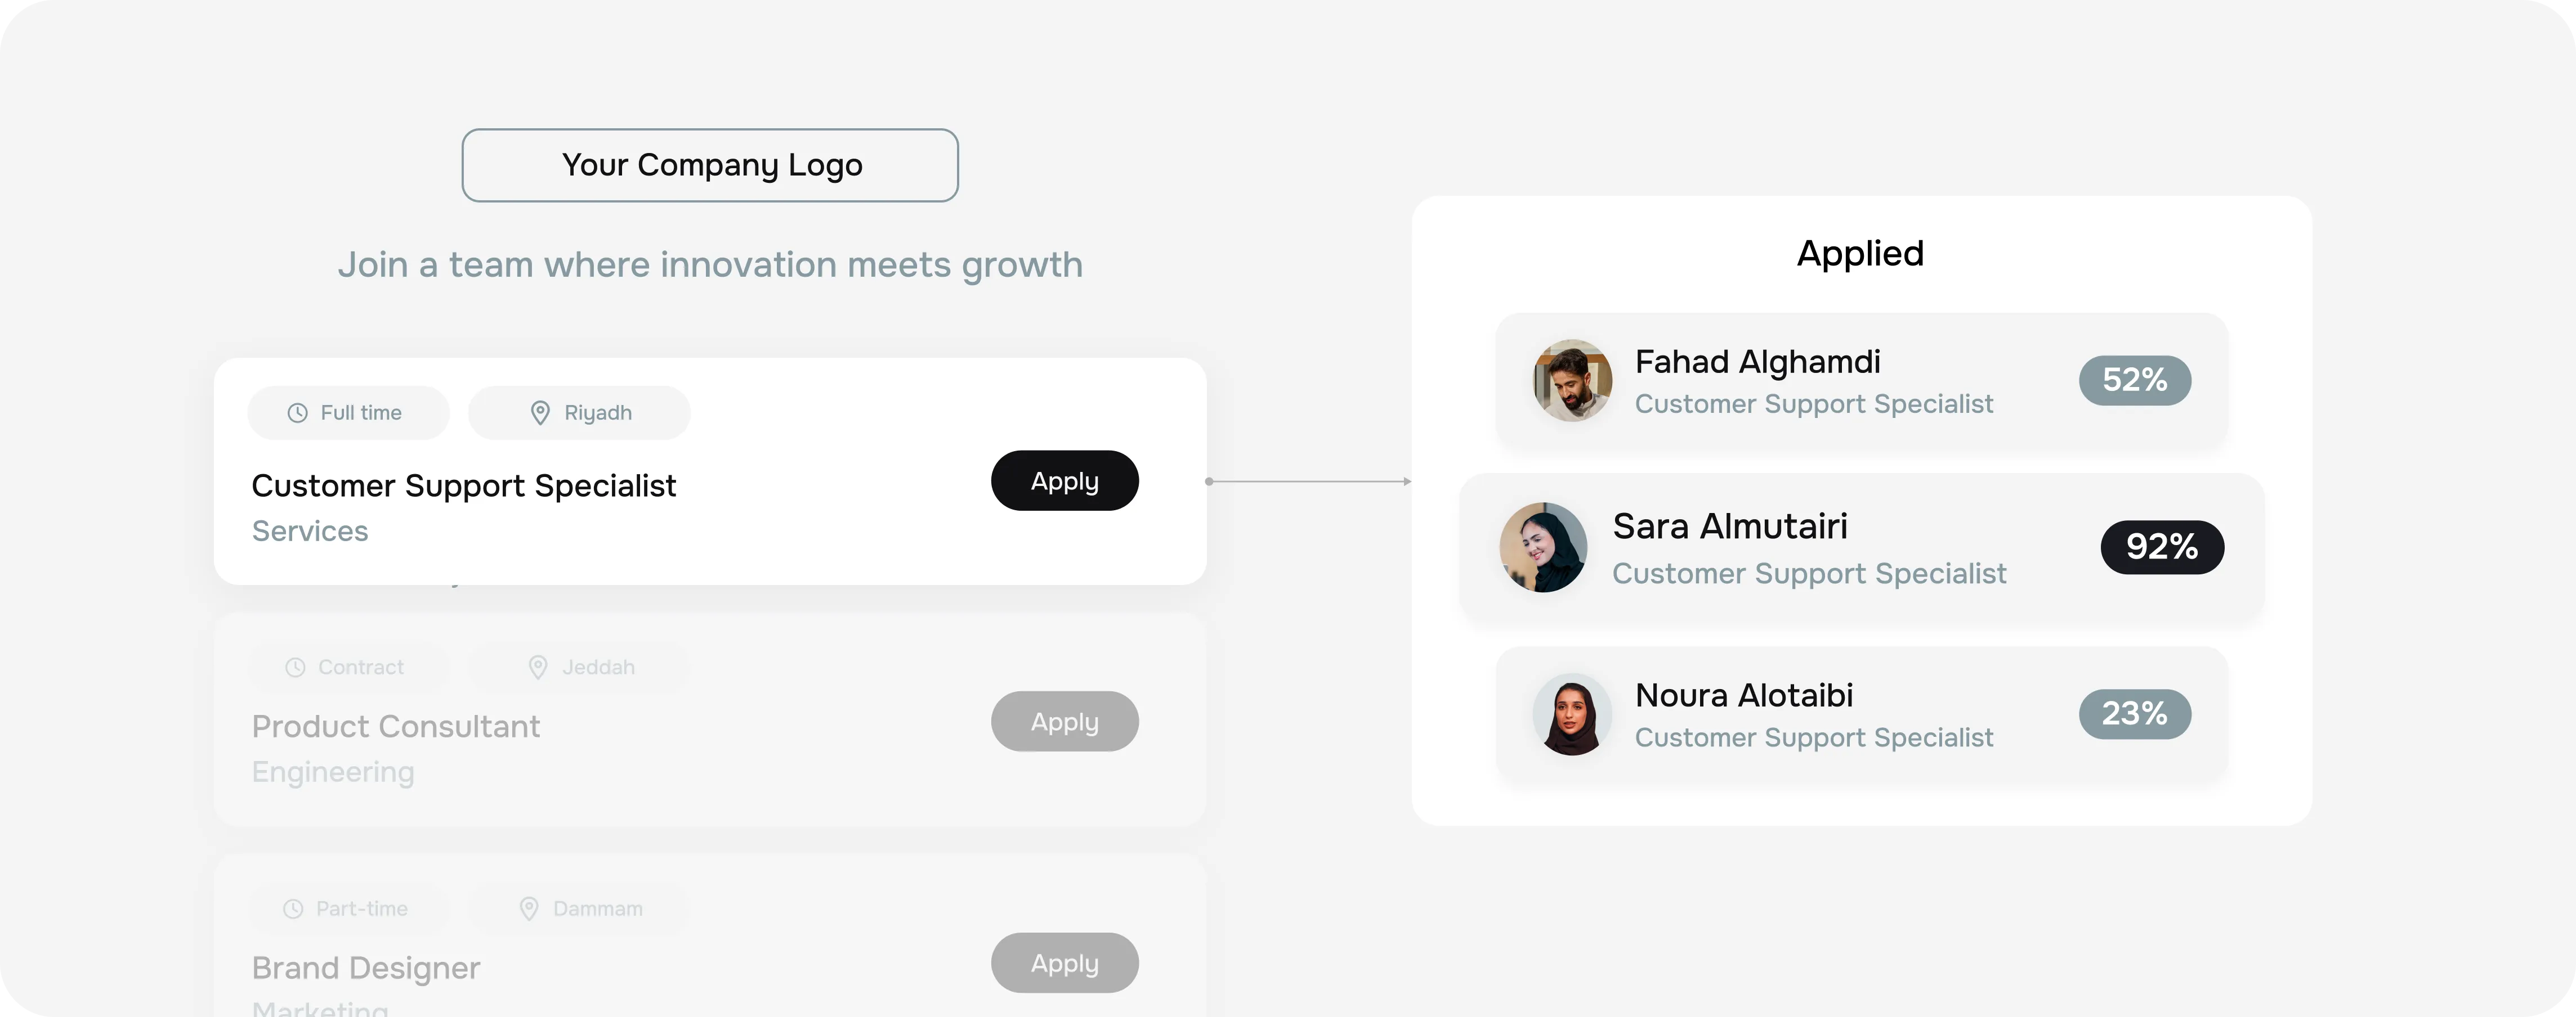Click the Fahad Alghamdi applicant name
This screenshot has height=1017, width=2576.
coord(1757,362)
